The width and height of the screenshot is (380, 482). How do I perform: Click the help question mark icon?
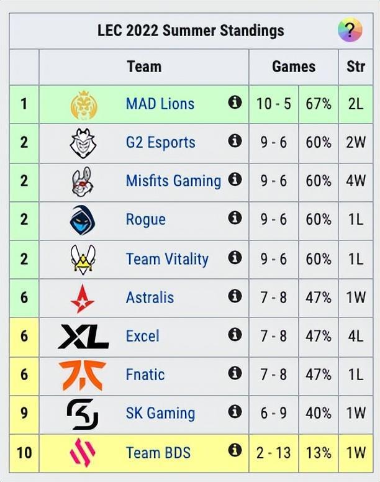pos(350,29)
